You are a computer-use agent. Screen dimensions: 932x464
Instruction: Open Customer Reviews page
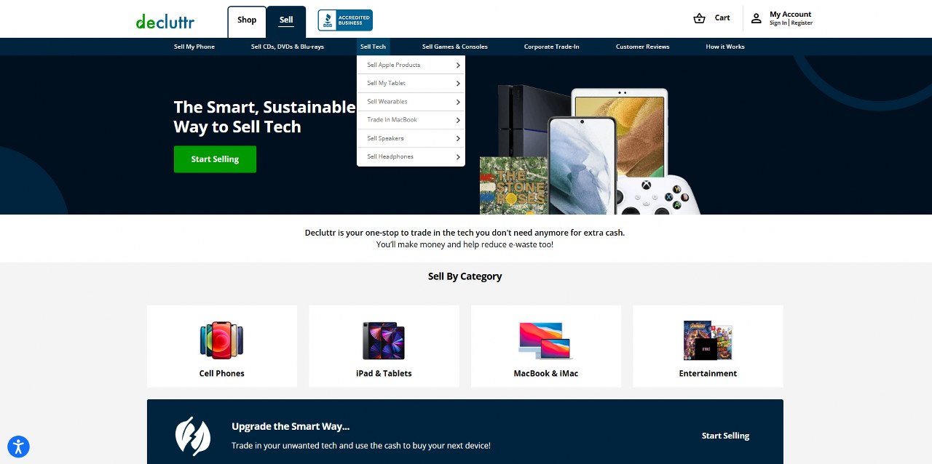(x=642, y=47)
